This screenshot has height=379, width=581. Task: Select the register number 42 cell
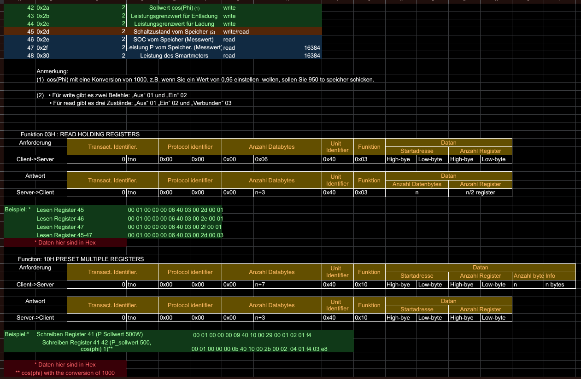pyautogui.click(x=30, y=8)
